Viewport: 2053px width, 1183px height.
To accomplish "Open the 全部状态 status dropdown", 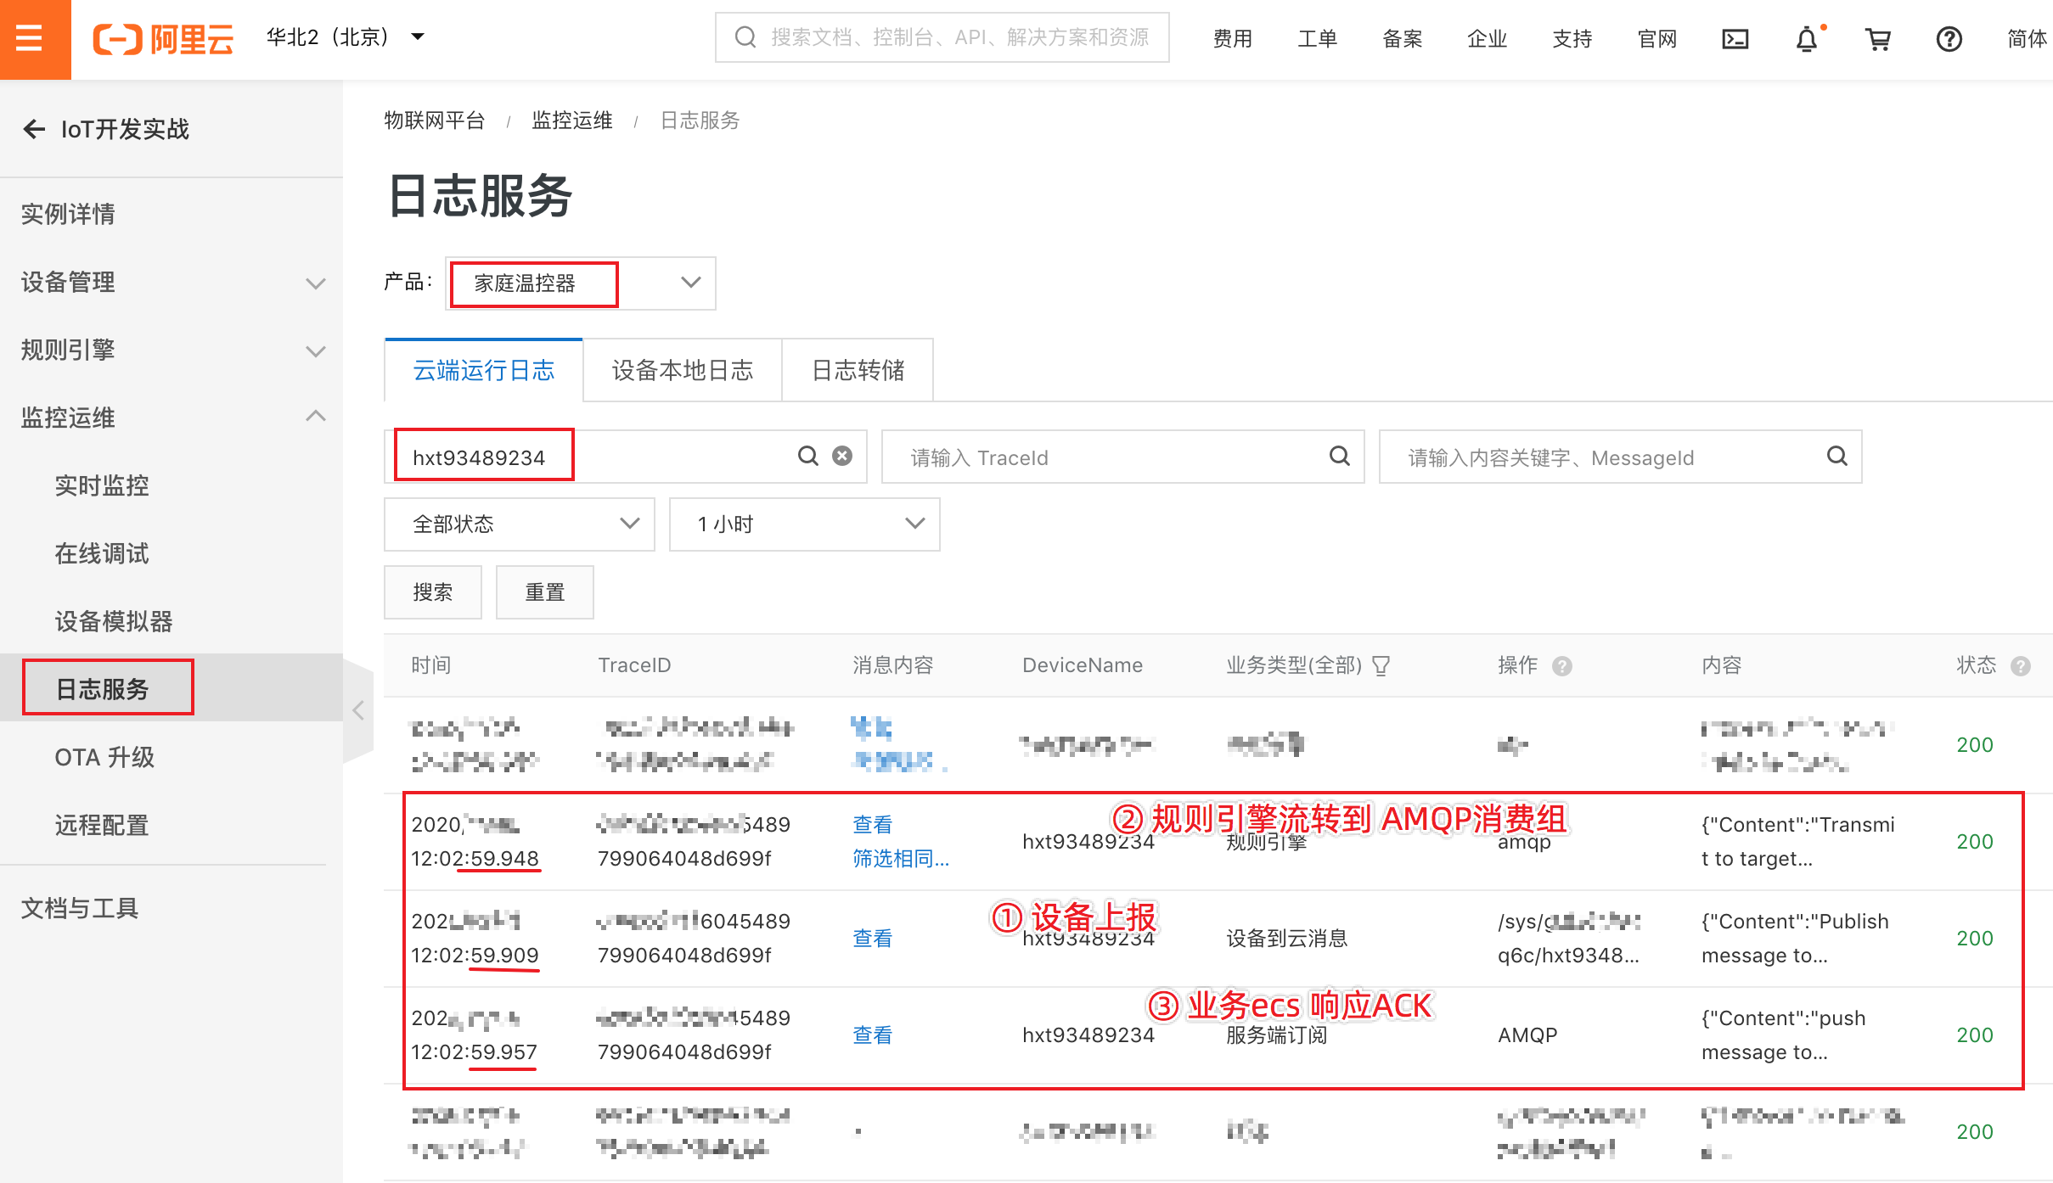I will pos(520,524).
